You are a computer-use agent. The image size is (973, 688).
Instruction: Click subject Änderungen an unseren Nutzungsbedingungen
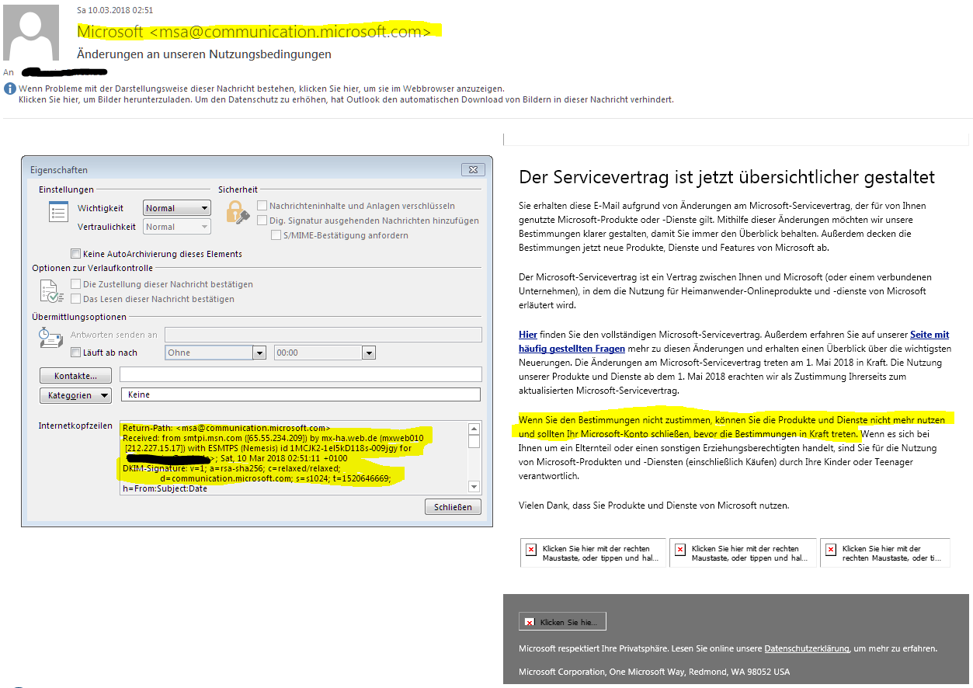coord(204,54)
